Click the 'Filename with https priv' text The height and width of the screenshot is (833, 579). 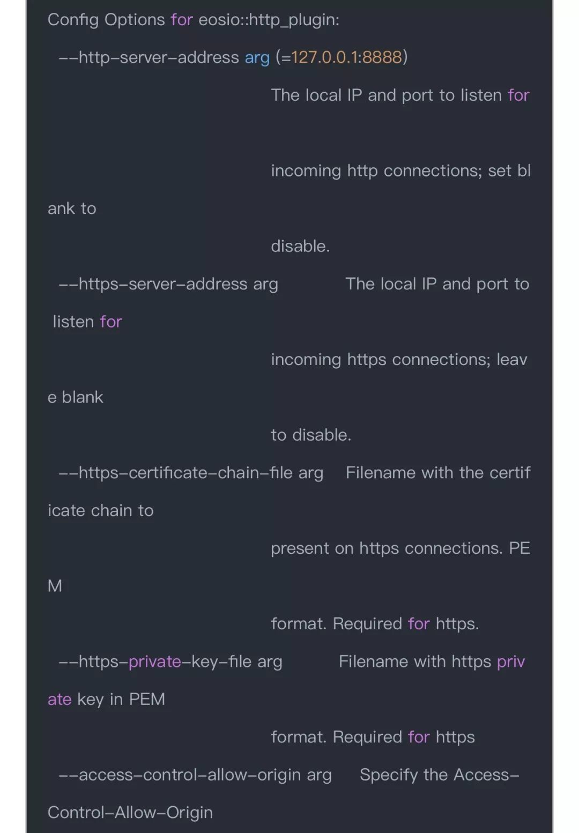point(432,662)
